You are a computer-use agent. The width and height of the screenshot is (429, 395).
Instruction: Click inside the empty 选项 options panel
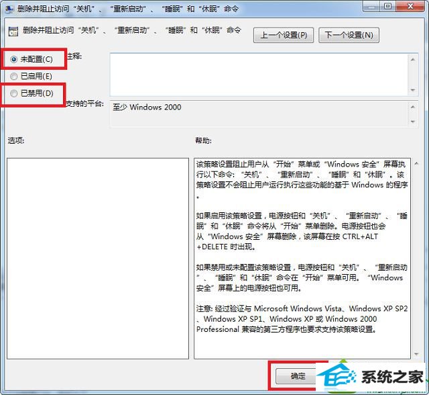[98, 258]
